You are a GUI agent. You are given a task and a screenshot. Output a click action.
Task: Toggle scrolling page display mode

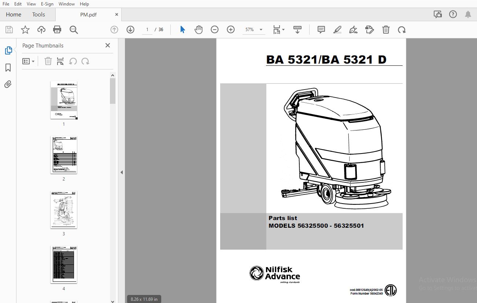click(297, 30)
